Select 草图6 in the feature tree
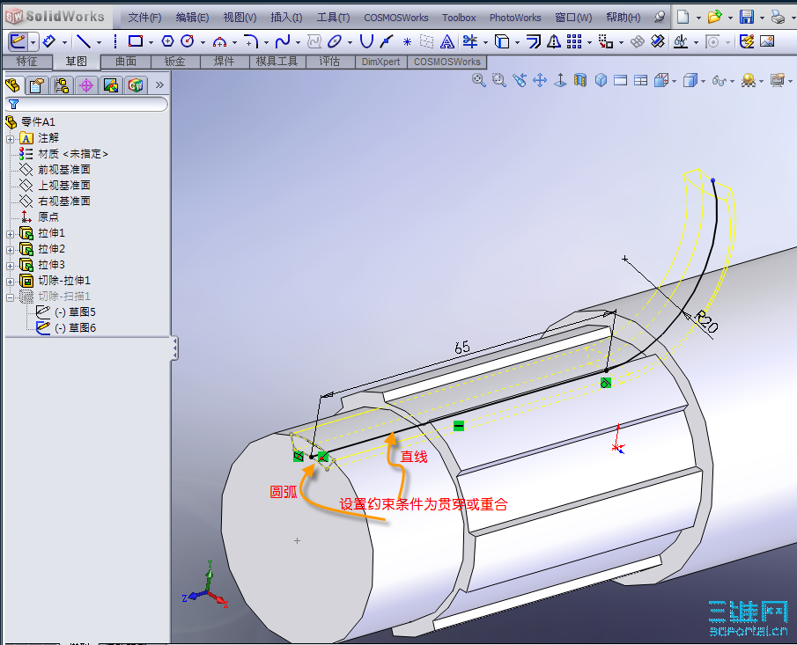797x645 pixels. (x=82, y=328)
